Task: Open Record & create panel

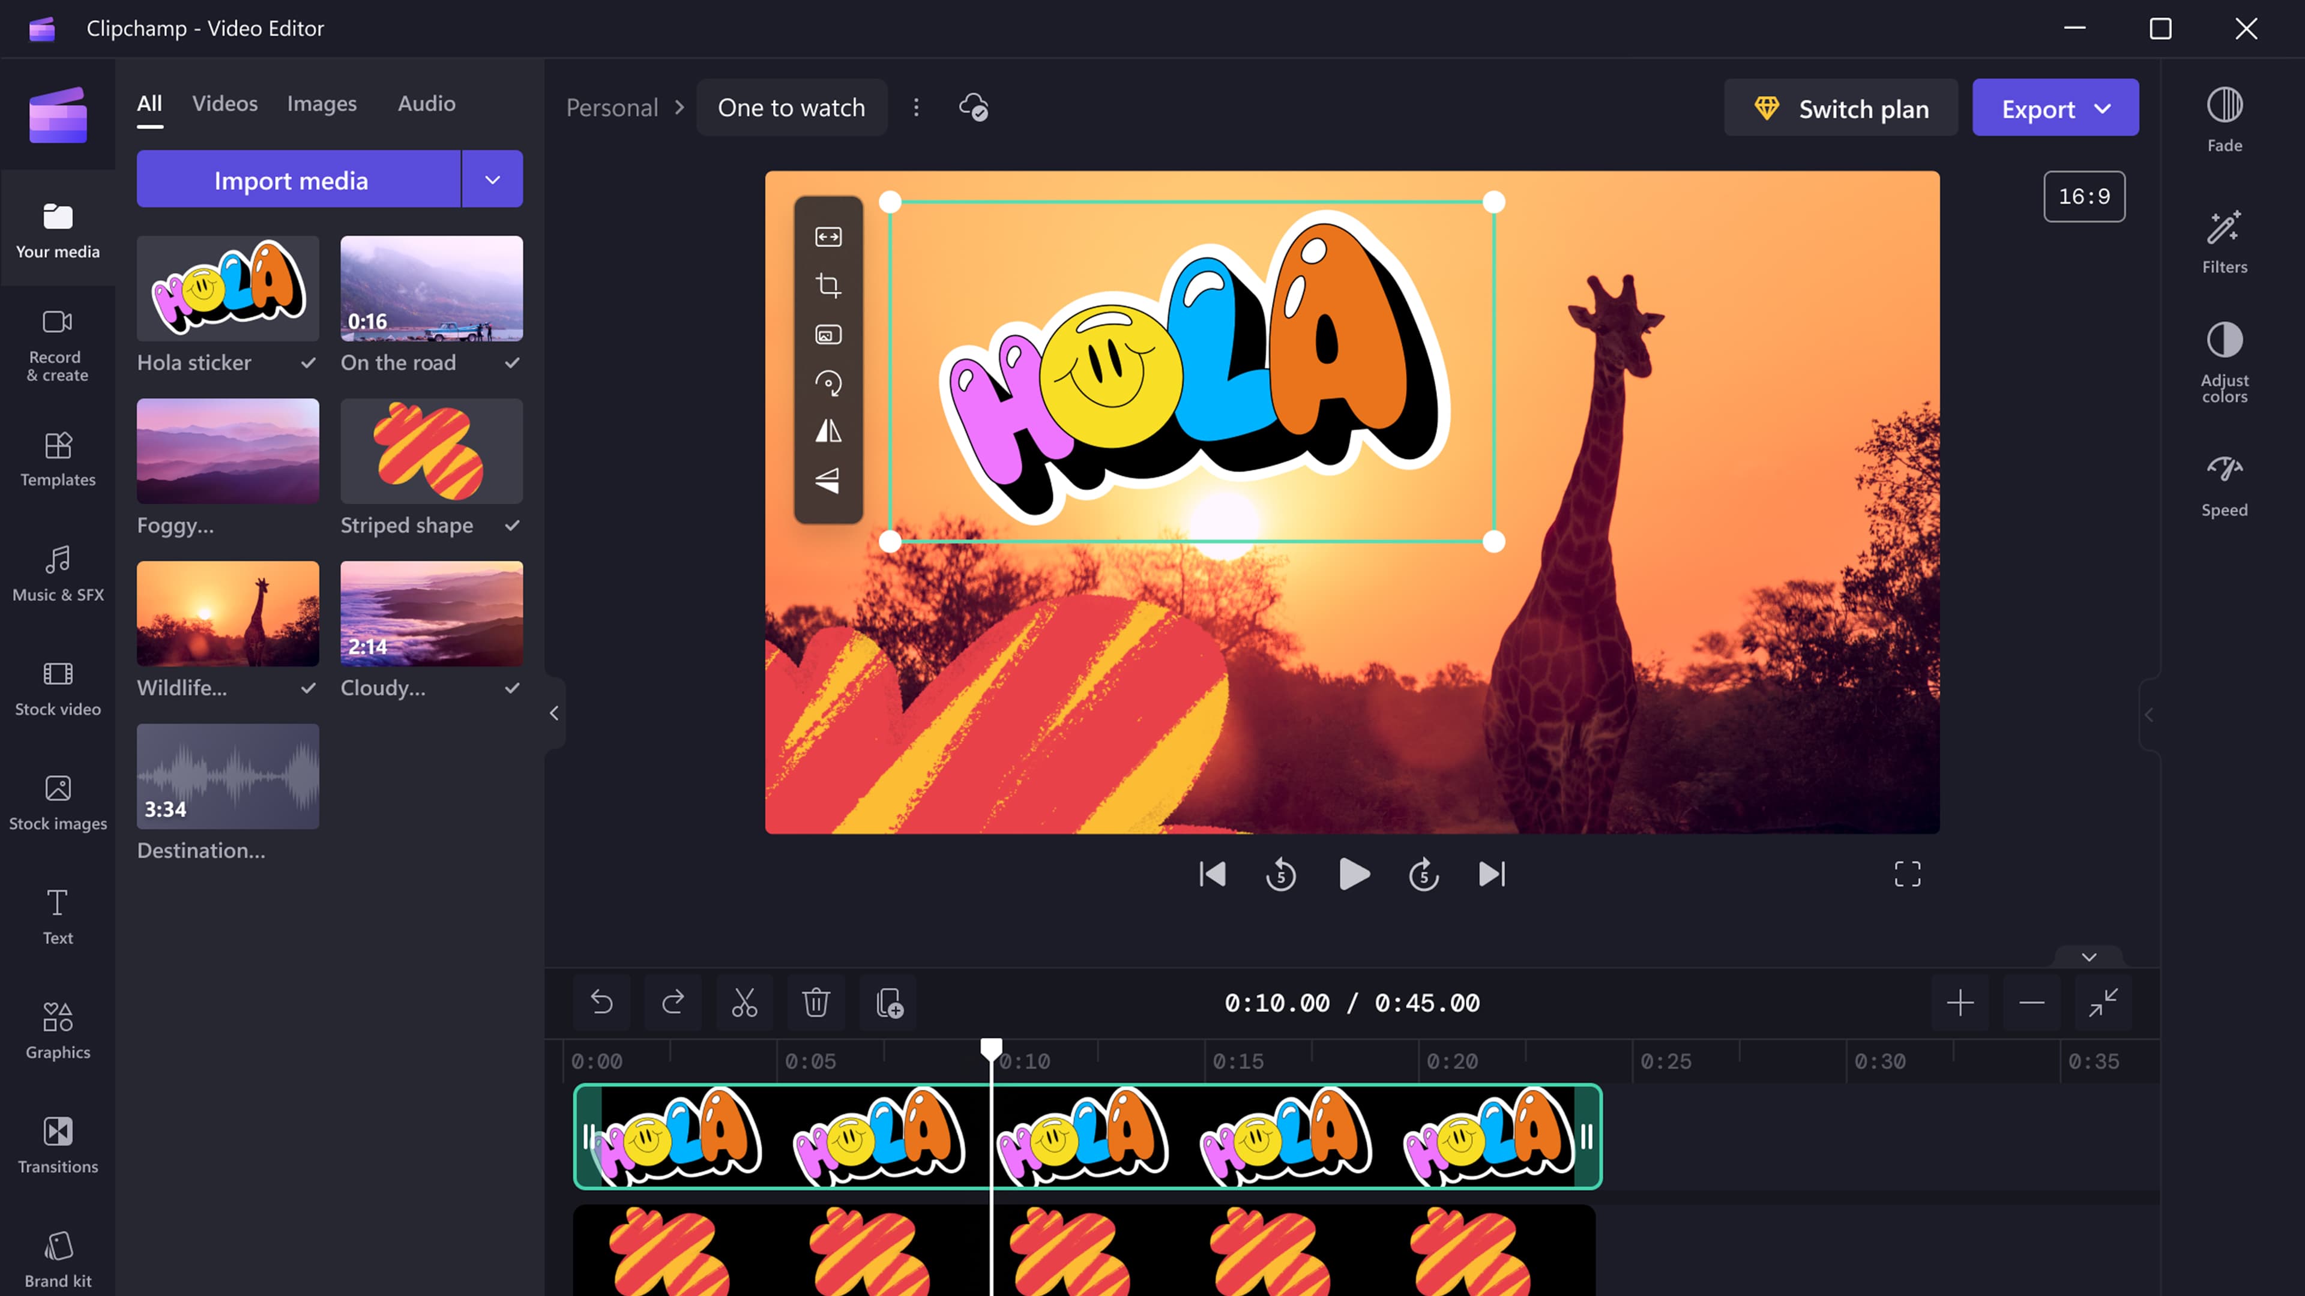Action: click(58, 345)
